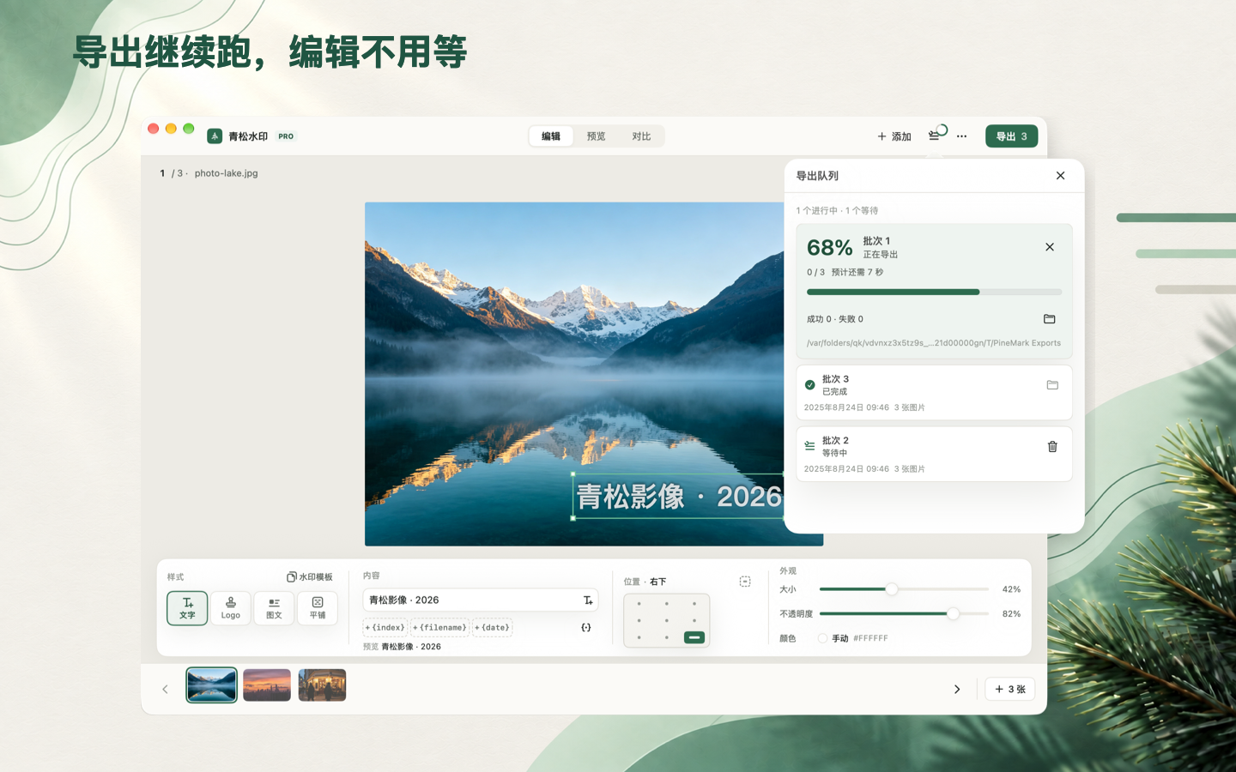Adjust the 大小 size slider handle
Viewport: 1236px width, 772px height.
pyautogui.click(x=892, y=589)
